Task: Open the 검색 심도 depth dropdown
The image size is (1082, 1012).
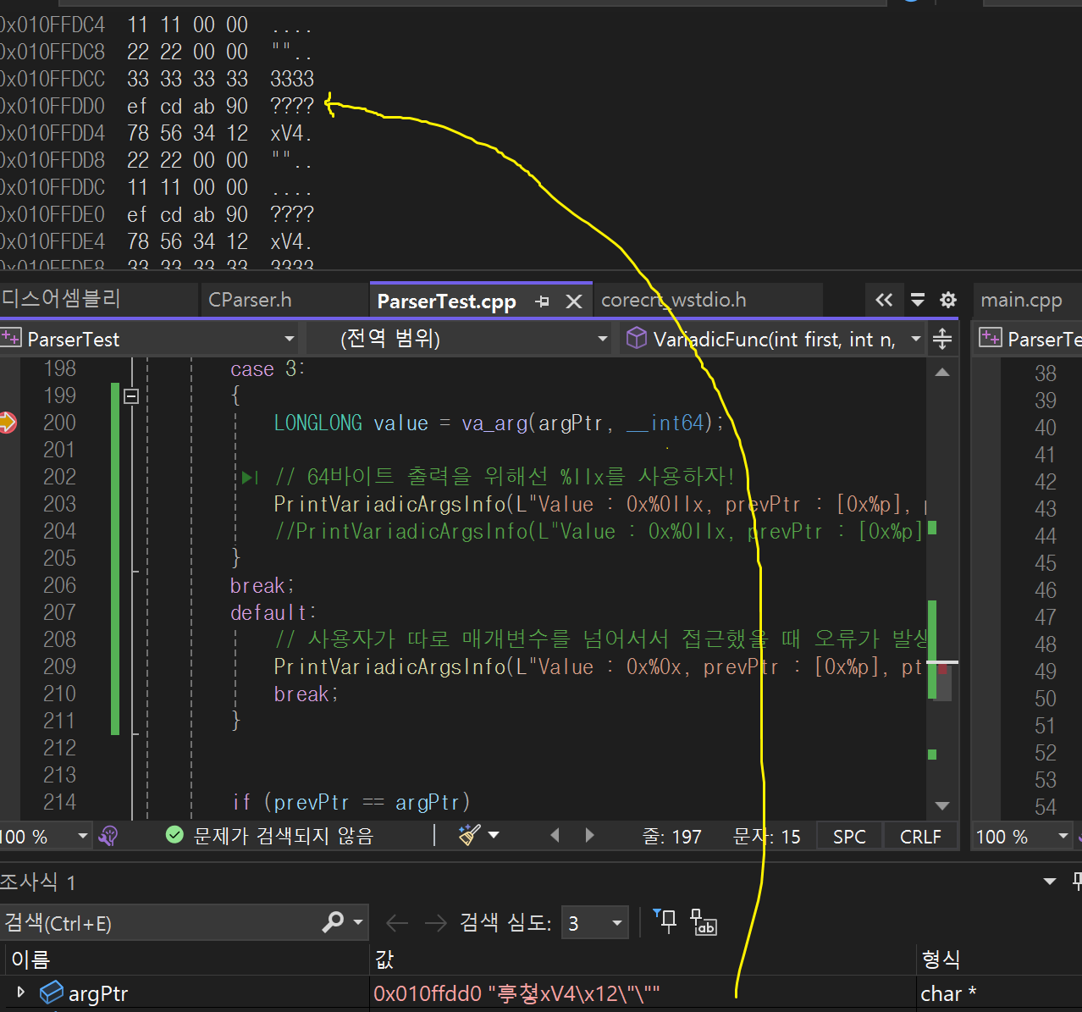Action: pos(596,923)
